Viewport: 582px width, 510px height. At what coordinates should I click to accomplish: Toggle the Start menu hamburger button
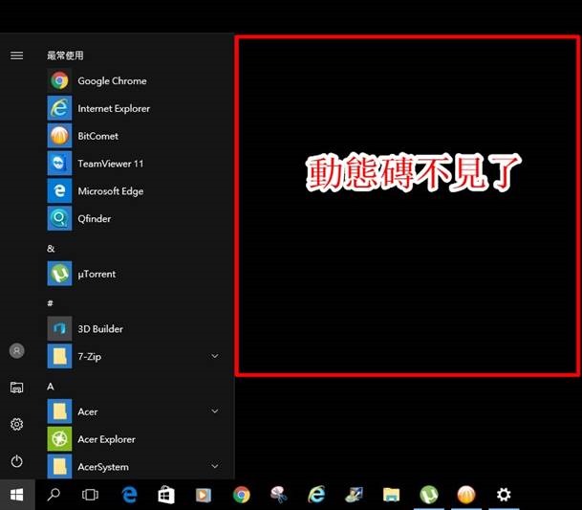click(x=16, y=55)
